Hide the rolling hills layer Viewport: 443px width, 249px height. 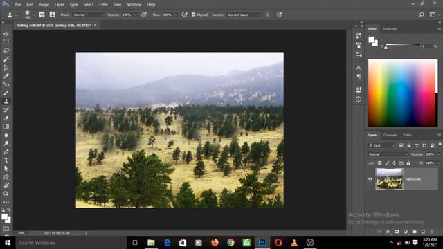370,179
